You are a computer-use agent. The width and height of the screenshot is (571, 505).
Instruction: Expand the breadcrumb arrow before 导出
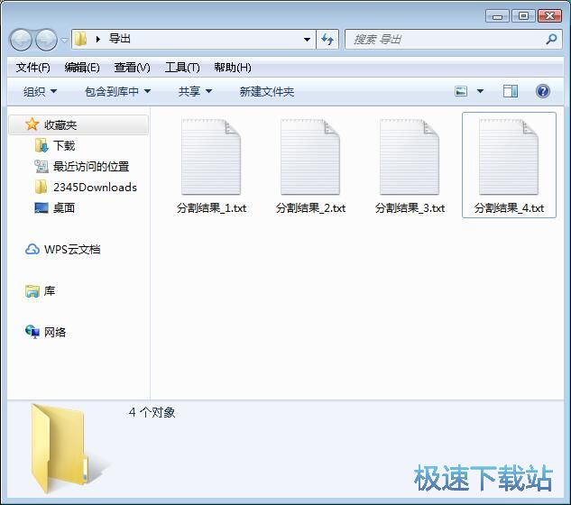click(98, 39)
